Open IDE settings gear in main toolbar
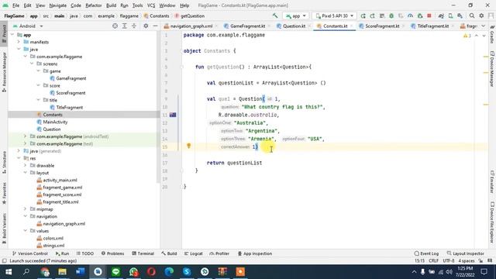The height and width of the screenshot is (279, 496). pyautogui.click(x=481, y=15)
